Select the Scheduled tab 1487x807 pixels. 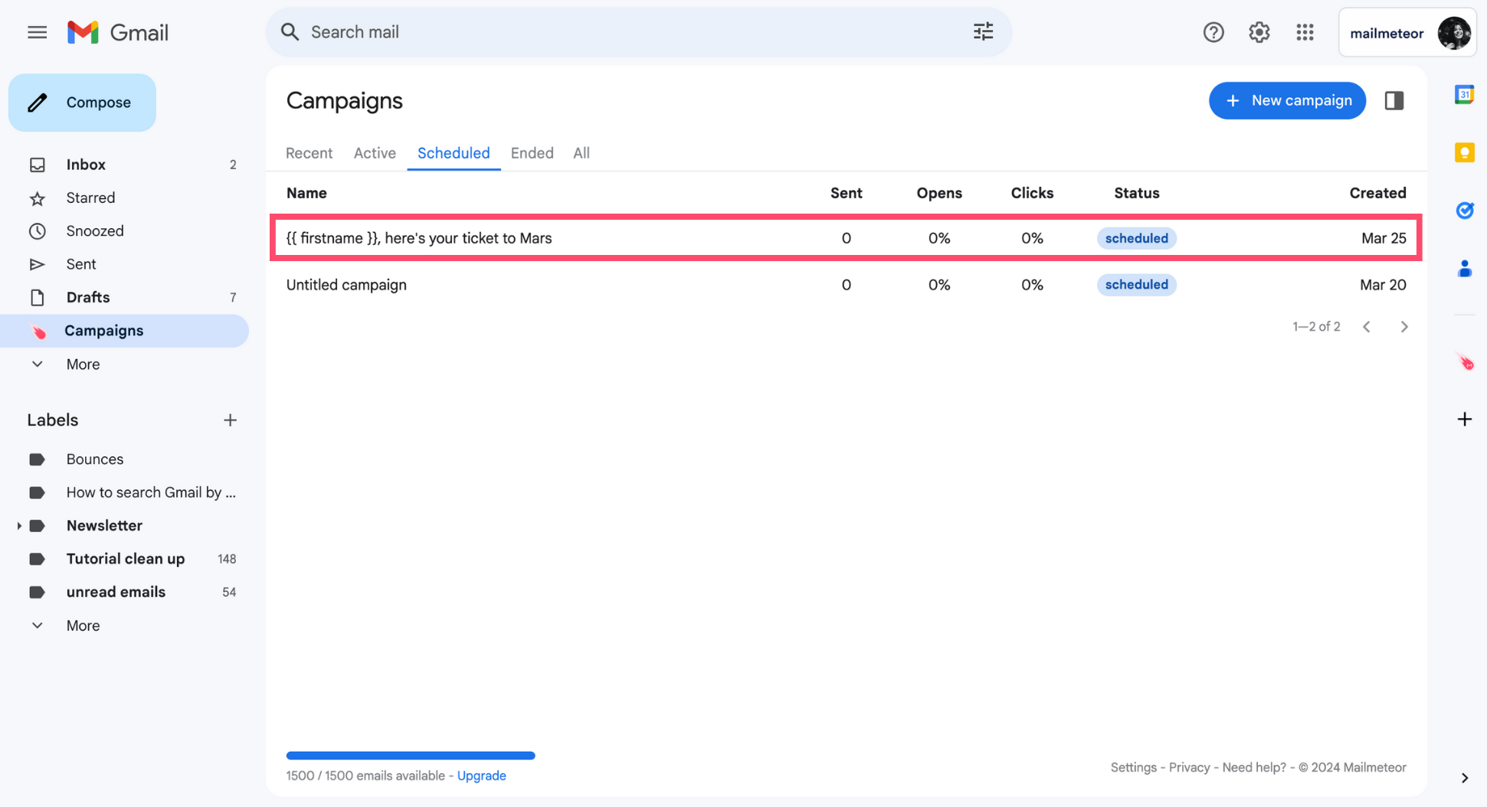point(454,153)
